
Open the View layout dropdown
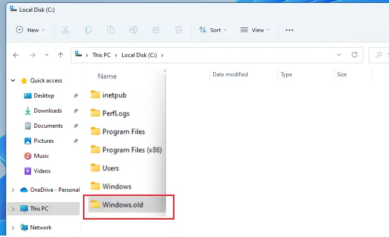(255, 30)
